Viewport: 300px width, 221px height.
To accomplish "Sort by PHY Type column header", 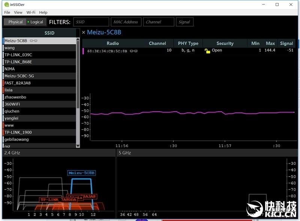I will point(188,43).
